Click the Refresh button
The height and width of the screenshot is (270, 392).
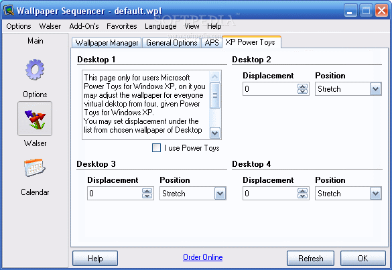pyautogui.click(x=310, y=258)
